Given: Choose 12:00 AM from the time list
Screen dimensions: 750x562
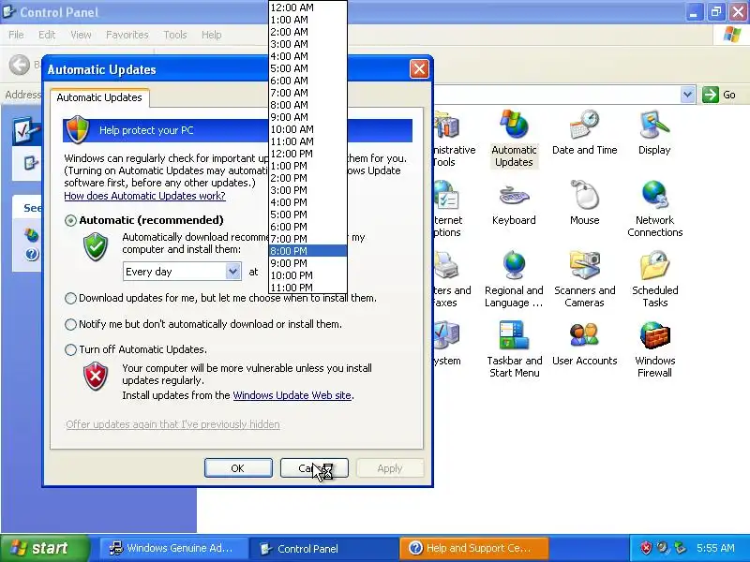Looking at the screenshot, I should (x=308, y=7).
